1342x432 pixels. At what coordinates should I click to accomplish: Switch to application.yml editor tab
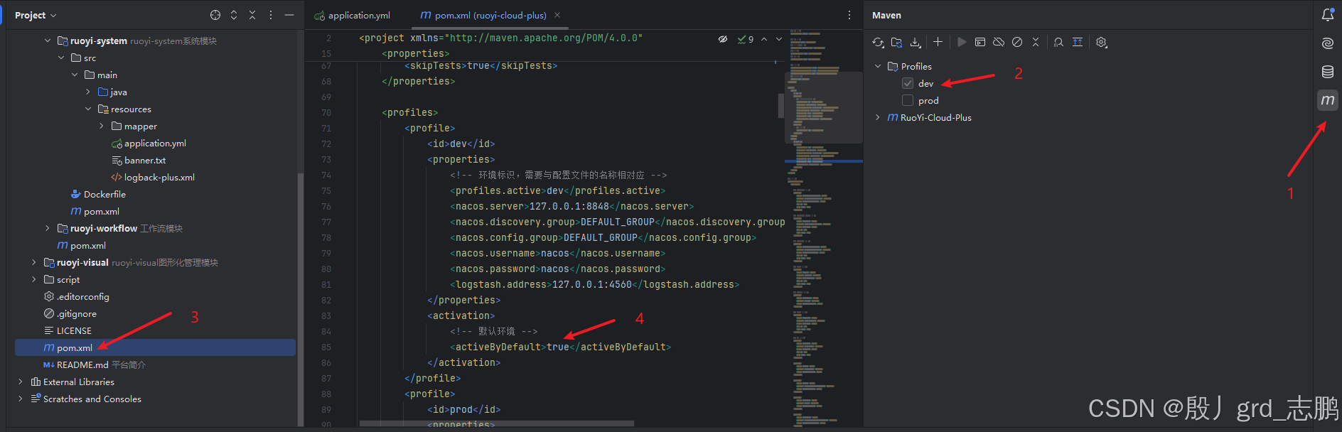[353, 15]
